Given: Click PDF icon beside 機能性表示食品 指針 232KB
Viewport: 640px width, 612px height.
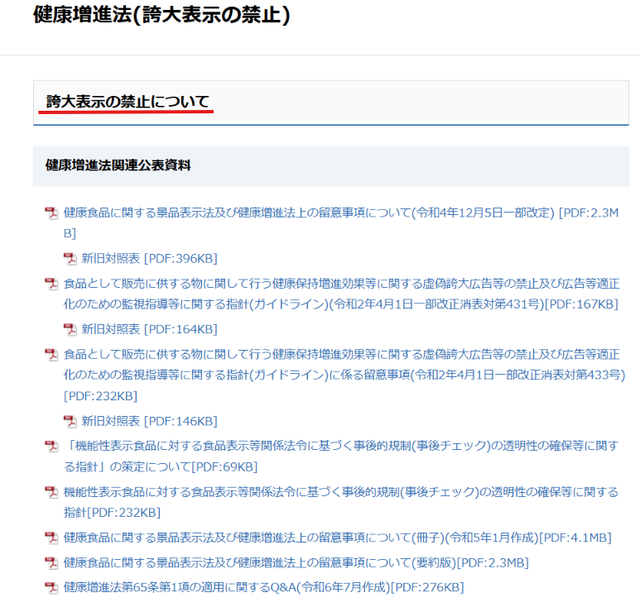Looking at the screenshot, I should tap(51, 493).
